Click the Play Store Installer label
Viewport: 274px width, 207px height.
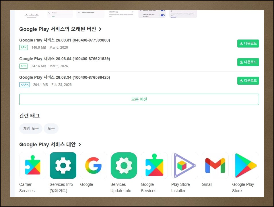180,188
